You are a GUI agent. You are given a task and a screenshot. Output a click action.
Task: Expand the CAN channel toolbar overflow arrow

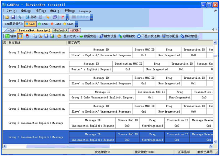coord(76,25)
